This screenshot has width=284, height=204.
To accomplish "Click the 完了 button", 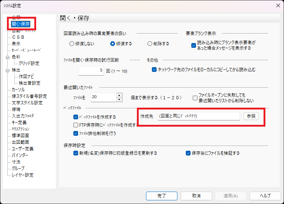I will coord(162,196).
